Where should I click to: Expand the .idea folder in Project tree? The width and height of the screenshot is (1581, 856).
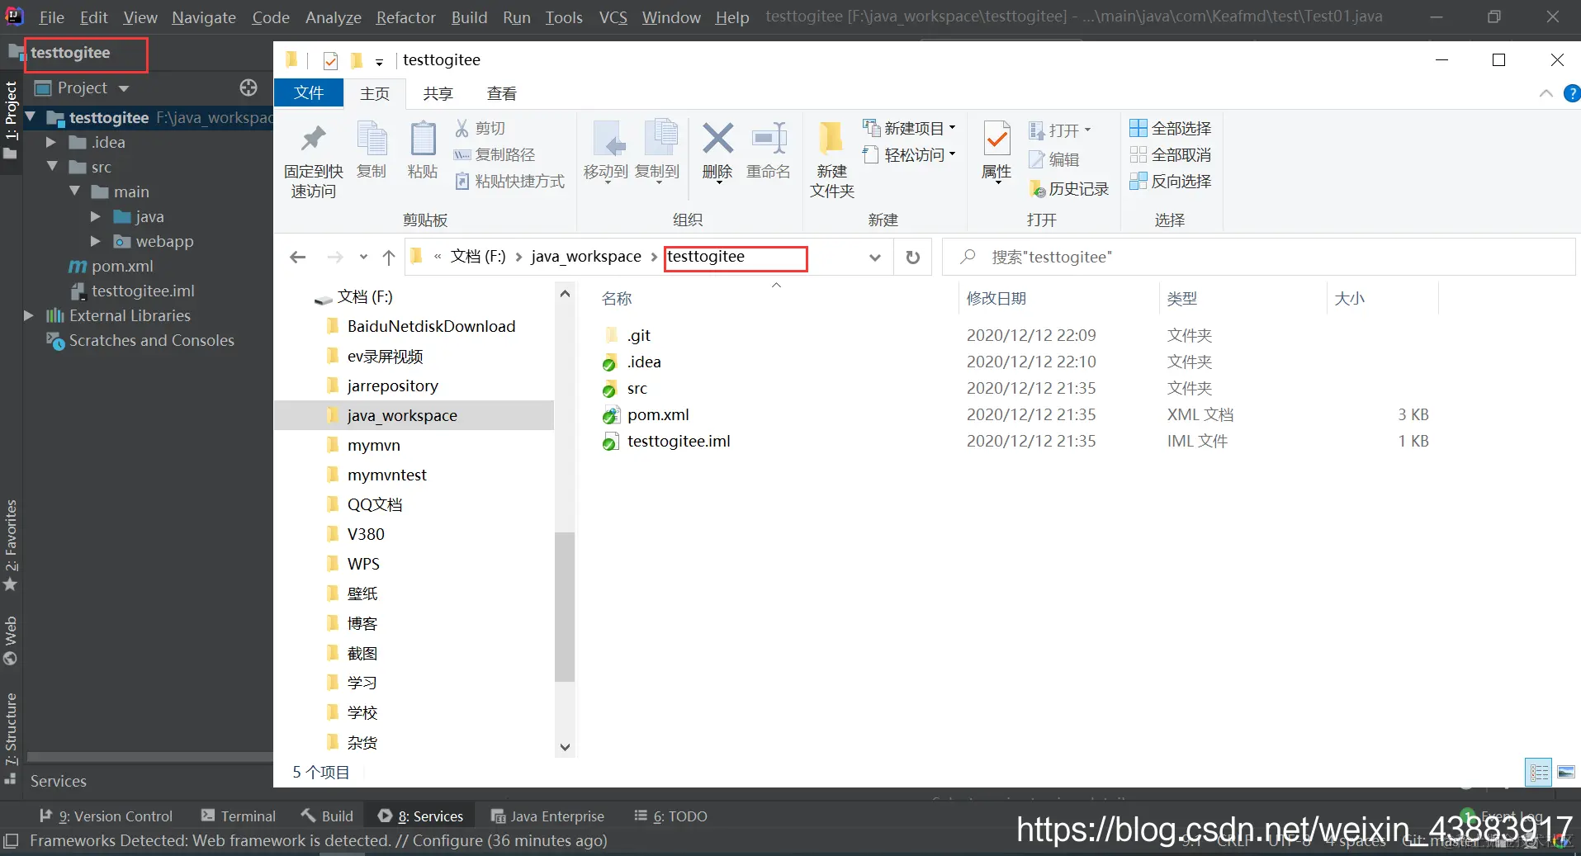(x=51, y=142)
